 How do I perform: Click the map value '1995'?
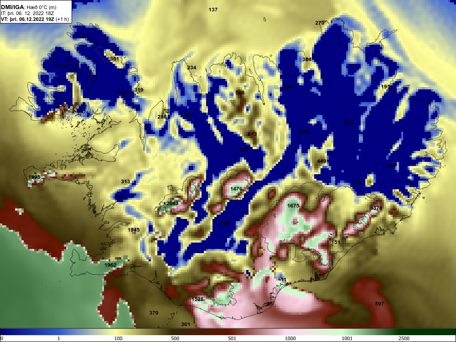pos(34,177)
